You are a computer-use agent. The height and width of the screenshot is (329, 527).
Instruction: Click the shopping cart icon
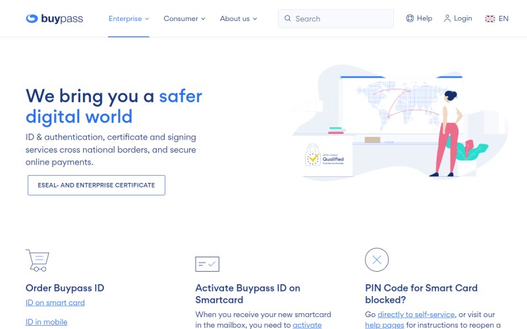(x=38, y=260)
